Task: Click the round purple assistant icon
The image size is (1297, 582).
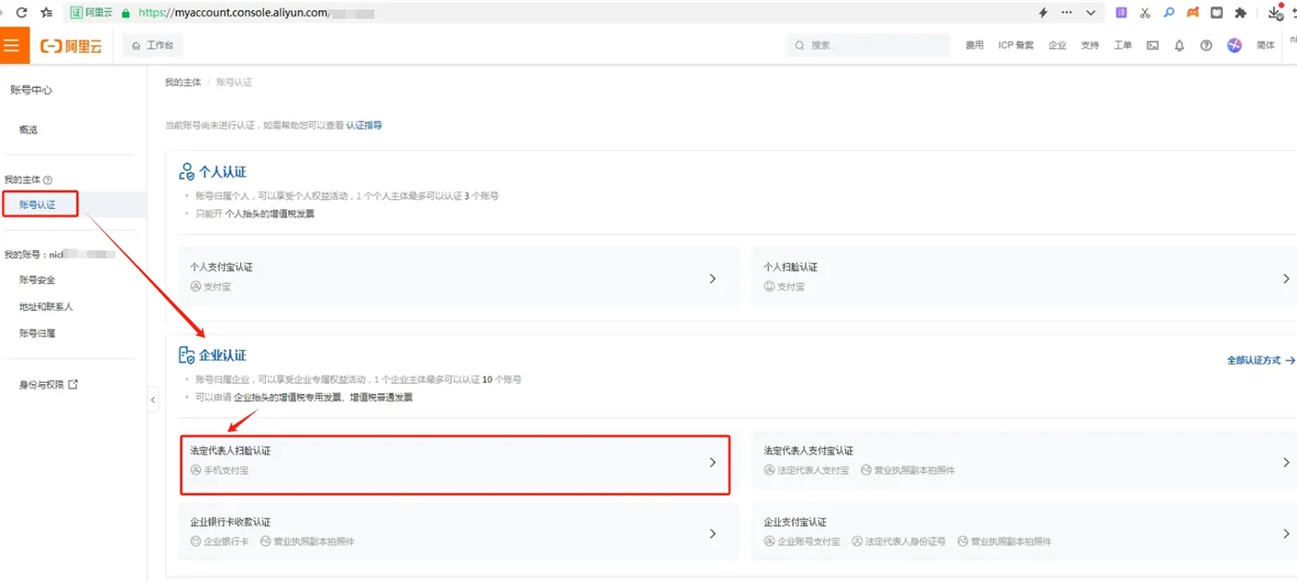Action: 1234,45
